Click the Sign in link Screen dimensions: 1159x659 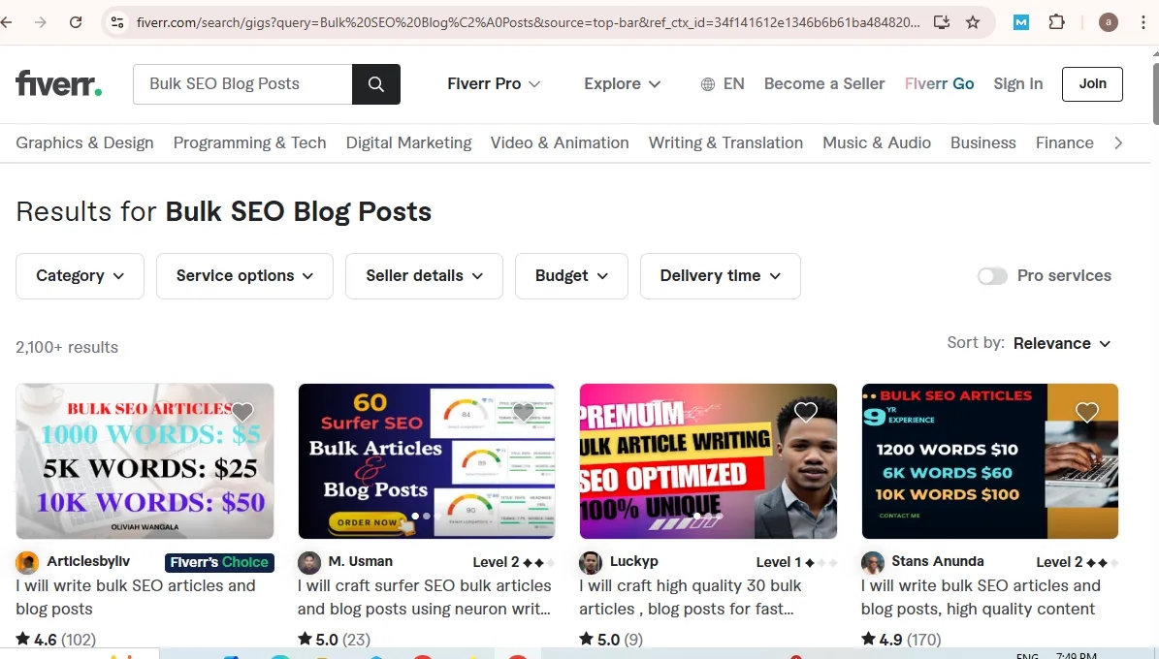(x=1017, y=84)
